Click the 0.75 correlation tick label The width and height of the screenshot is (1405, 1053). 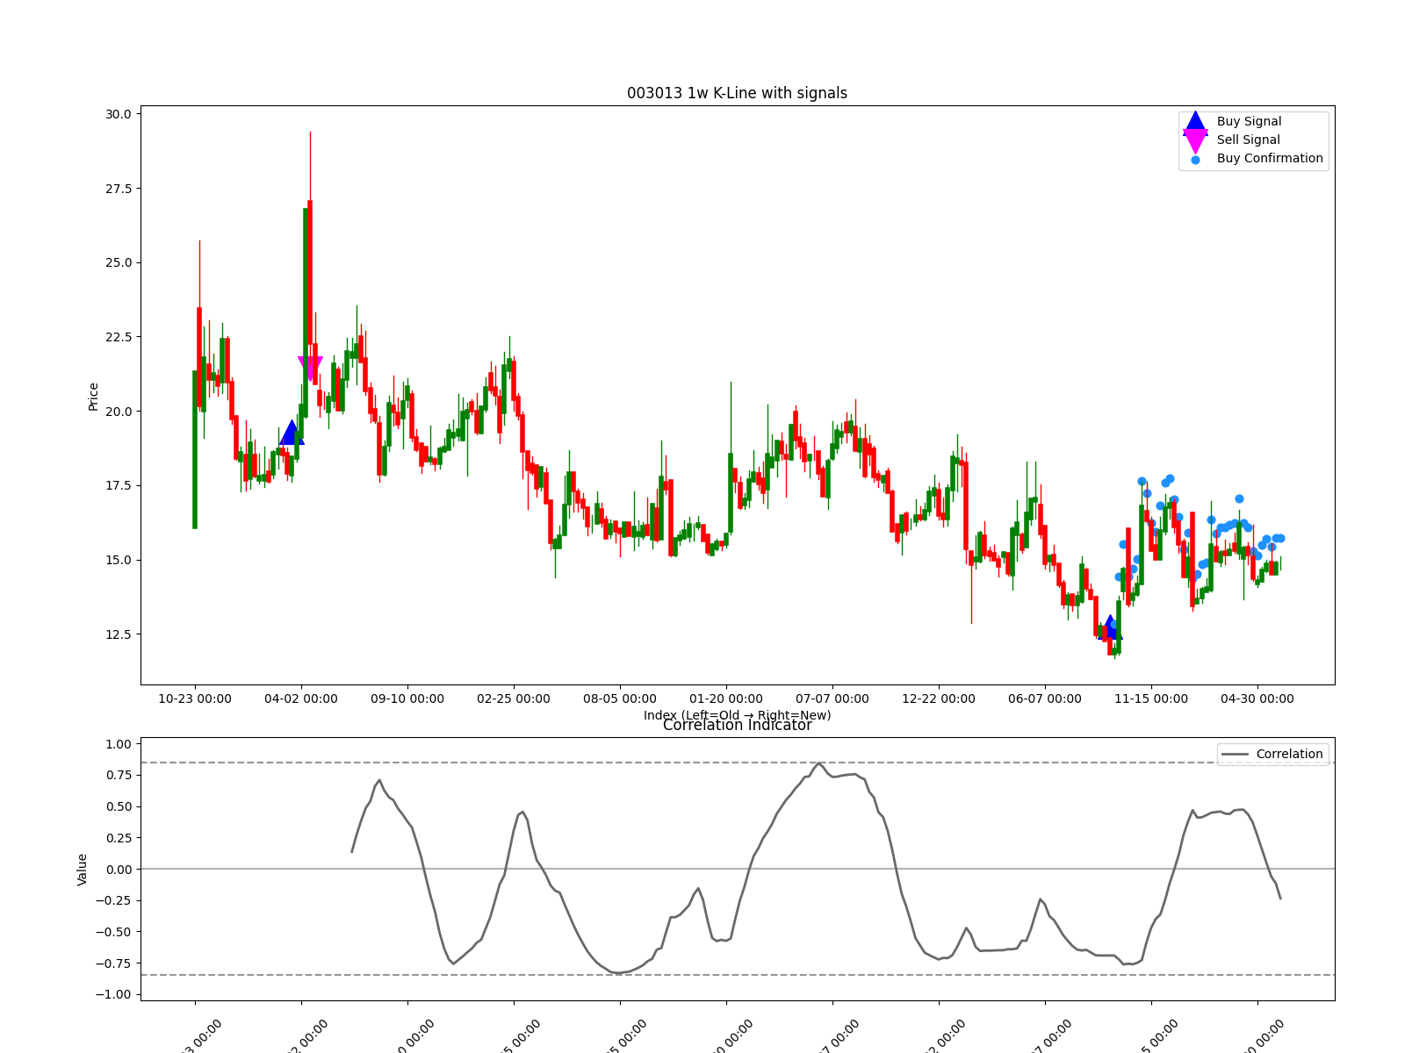click(x=118, y=775)
